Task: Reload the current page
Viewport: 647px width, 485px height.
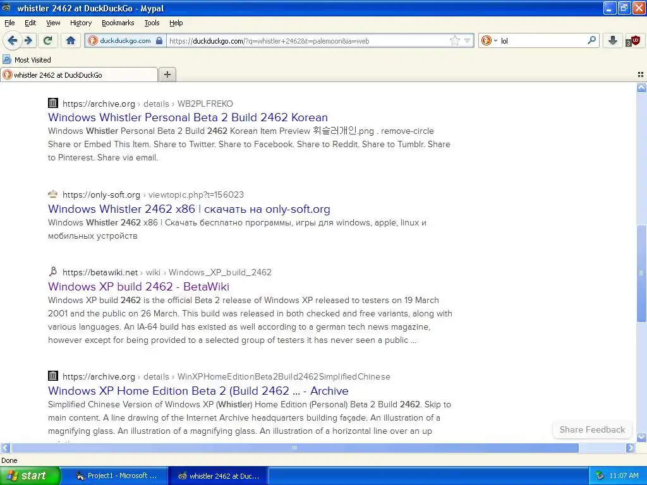Action: click(48, 40)
